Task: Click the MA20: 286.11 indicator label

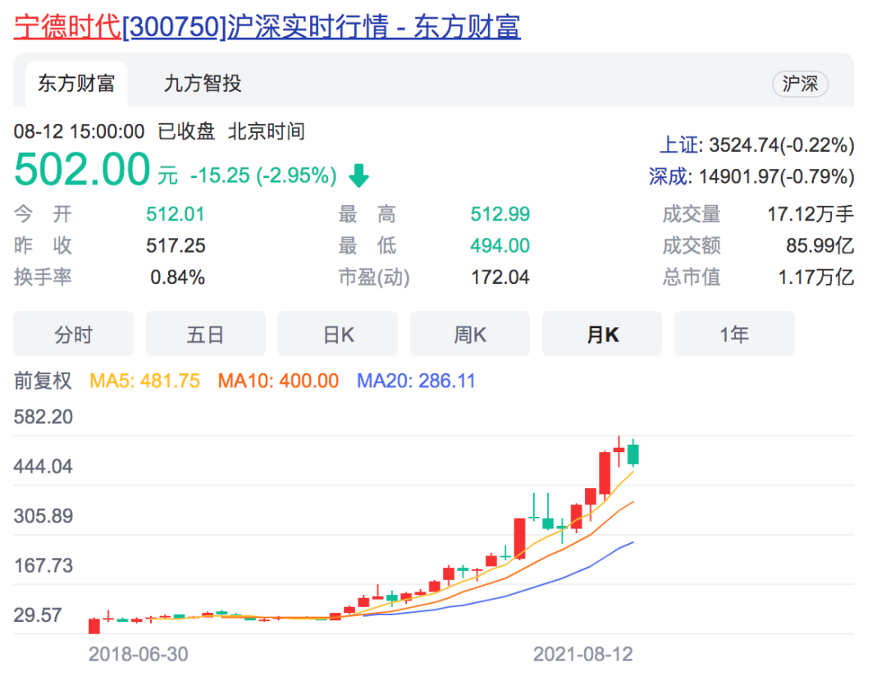Action: (416, 381)
